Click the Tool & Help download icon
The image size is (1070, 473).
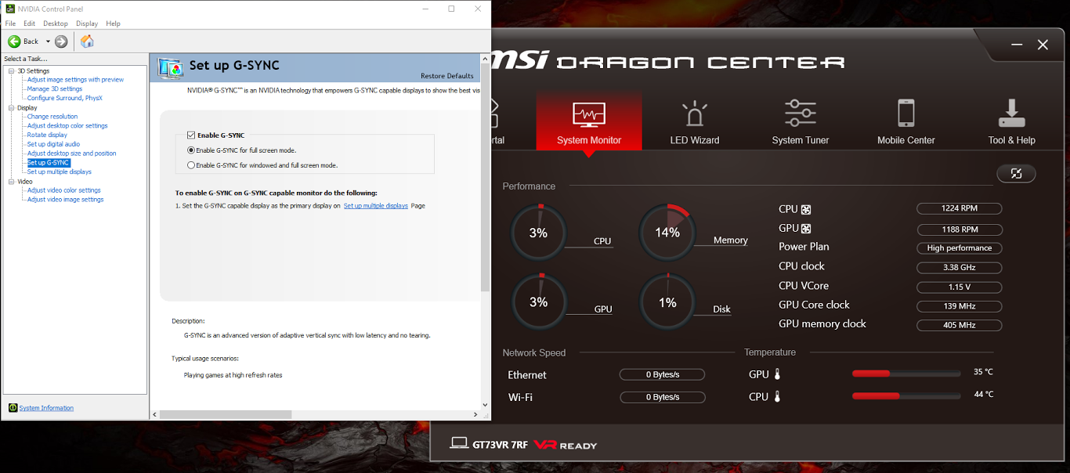pos(1012,114)
